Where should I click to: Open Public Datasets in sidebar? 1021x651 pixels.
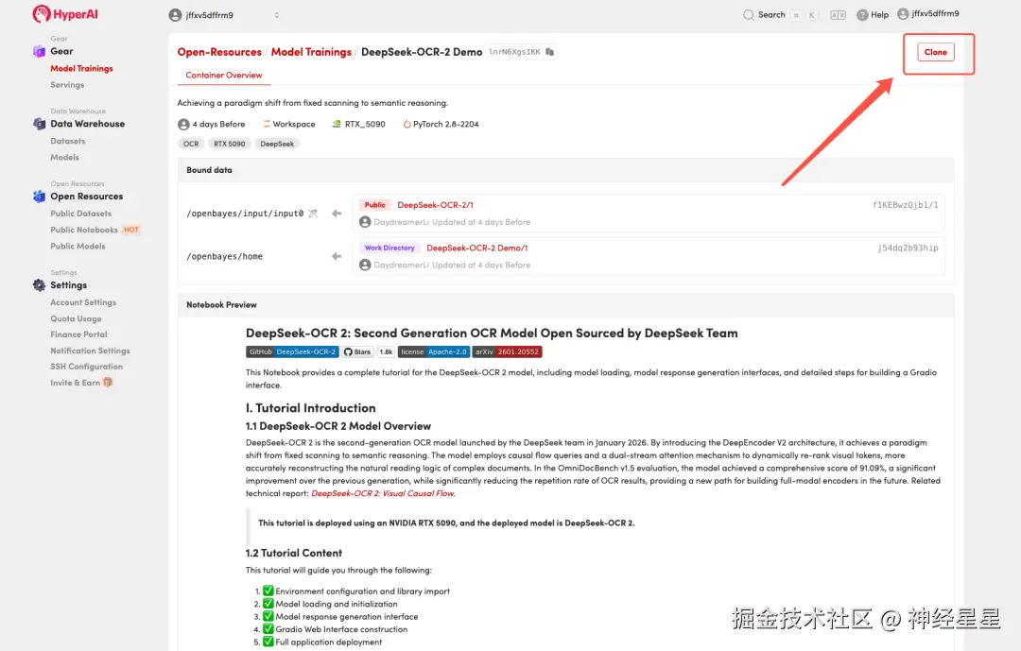(80, 214)
